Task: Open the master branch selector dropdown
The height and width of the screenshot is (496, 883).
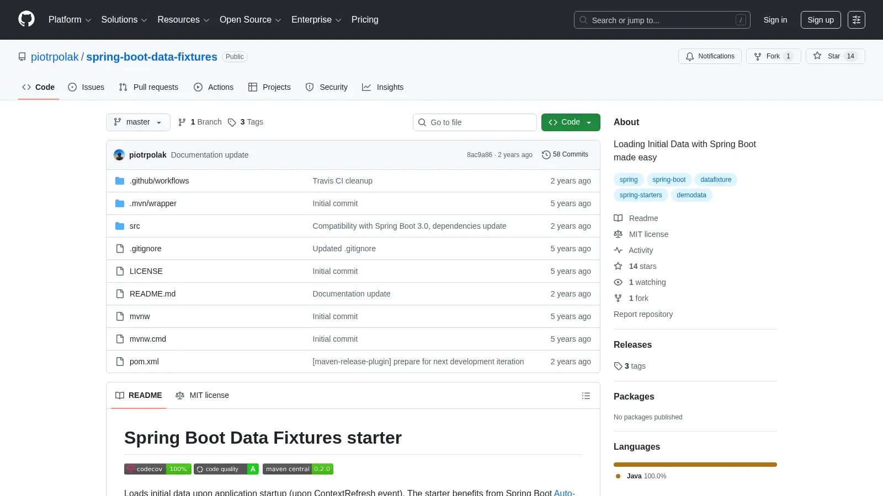Action: coord(138,122)
